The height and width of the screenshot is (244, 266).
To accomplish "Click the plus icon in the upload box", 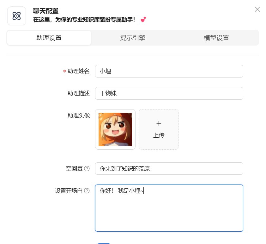I will pos(159,123).
